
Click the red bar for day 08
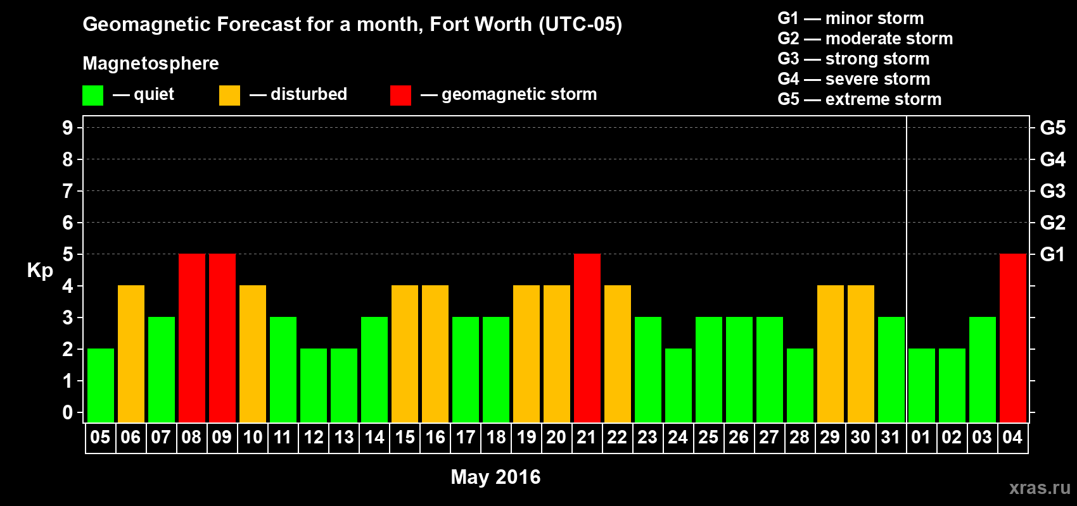tap(192, 338)
